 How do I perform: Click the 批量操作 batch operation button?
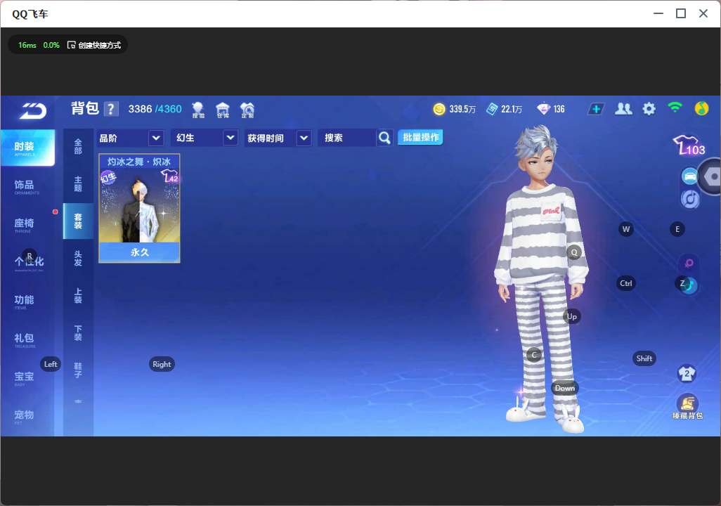point(420,138)
